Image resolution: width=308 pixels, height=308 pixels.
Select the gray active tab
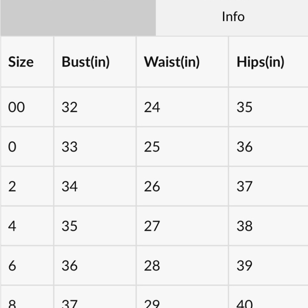(78, 18)
